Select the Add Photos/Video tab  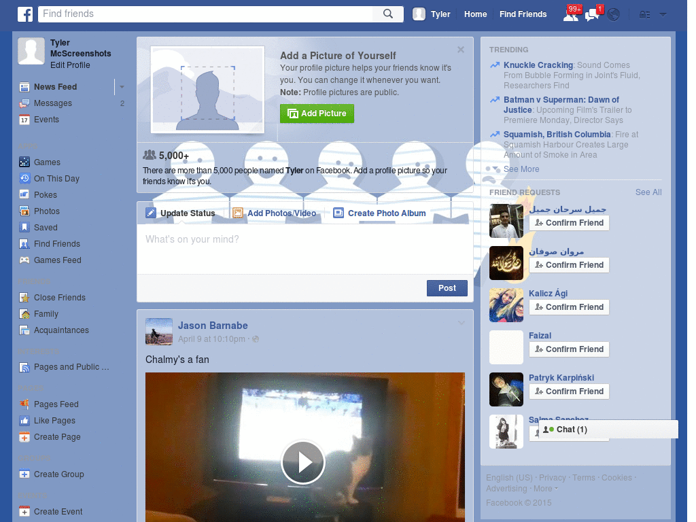[x=275, y=213]
